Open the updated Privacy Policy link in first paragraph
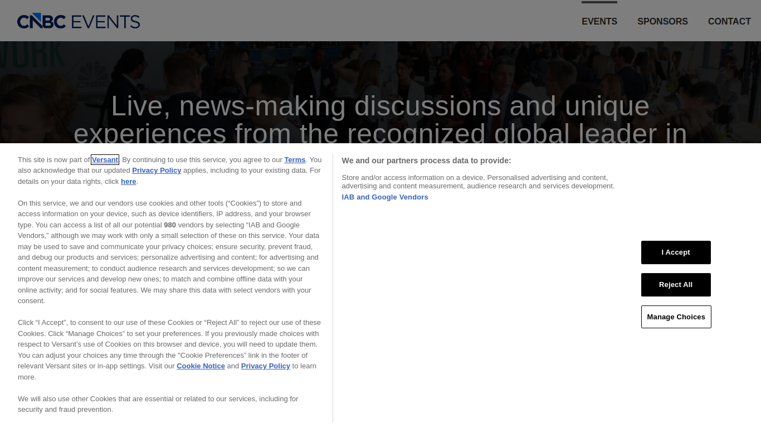The height and width of the screenshot is (428, 761). pos(157,171)
